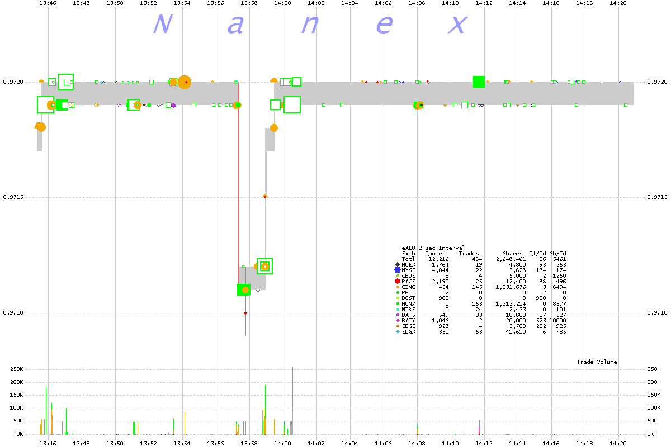The height and width of the screenshot is (447, 671).
Task: Click the 'NQEX' exchange label
Action: (x=408, y=264)
